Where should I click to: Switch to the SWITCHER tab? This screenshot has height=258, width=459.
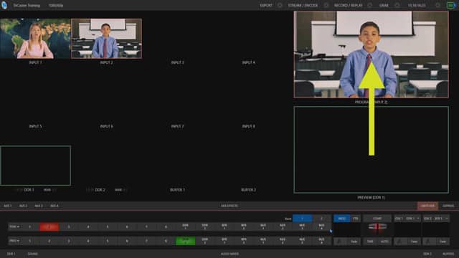point(427,206)
